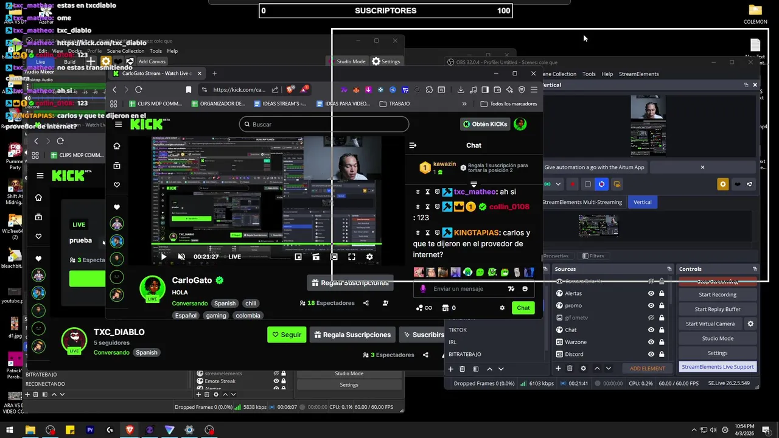Undock the Controls panel
The height and width of the screenshot is (438, 779).
coord(755,269)
